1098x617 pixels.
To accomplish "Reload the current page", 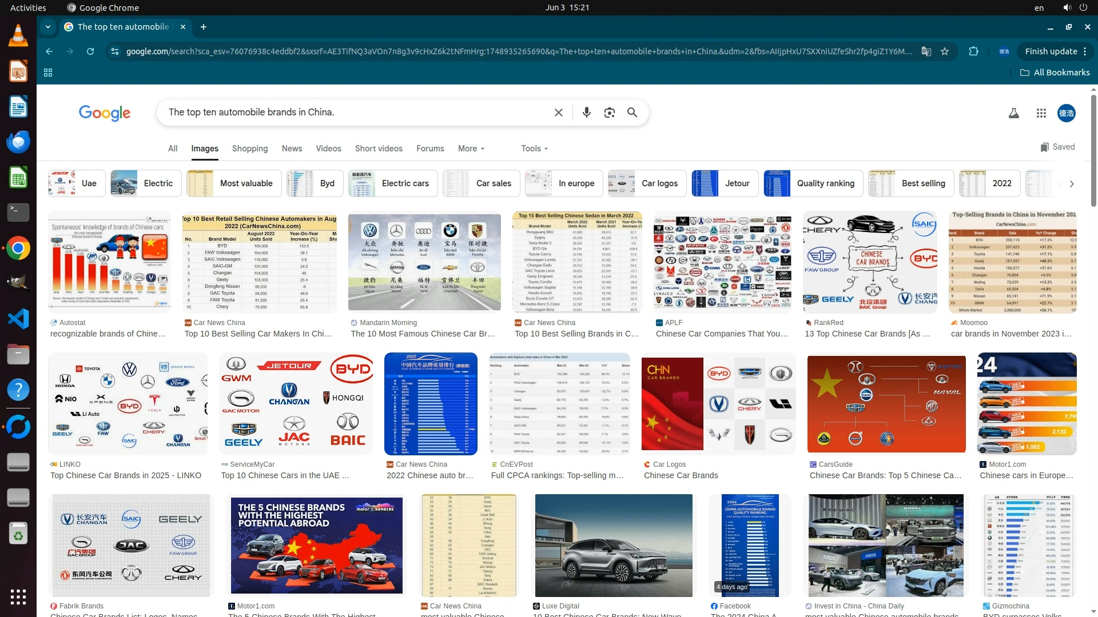I will 90,51.
